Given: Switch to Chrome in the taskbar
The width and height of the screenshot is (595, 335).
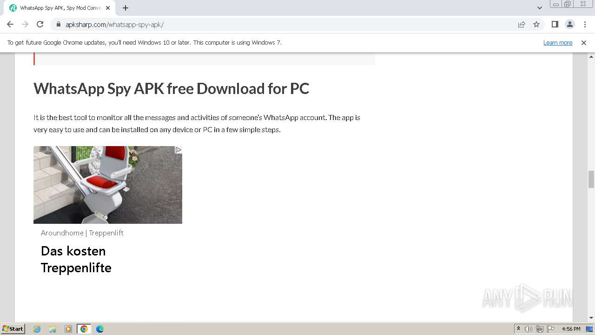Looking at the screenshot, I should [84, 329].
